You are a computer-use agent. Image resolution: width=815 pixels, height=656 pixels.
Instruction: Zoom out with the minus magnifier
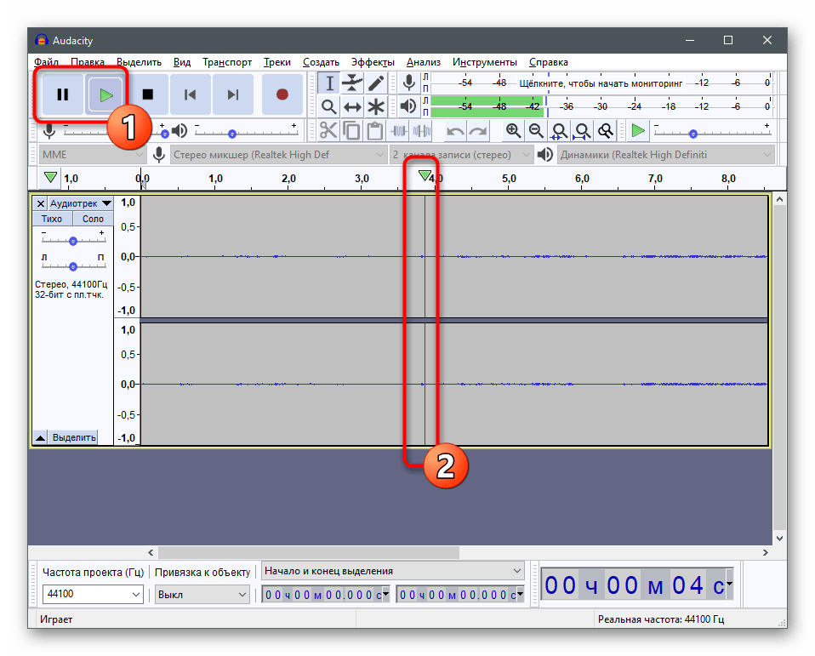click(537, 130)
